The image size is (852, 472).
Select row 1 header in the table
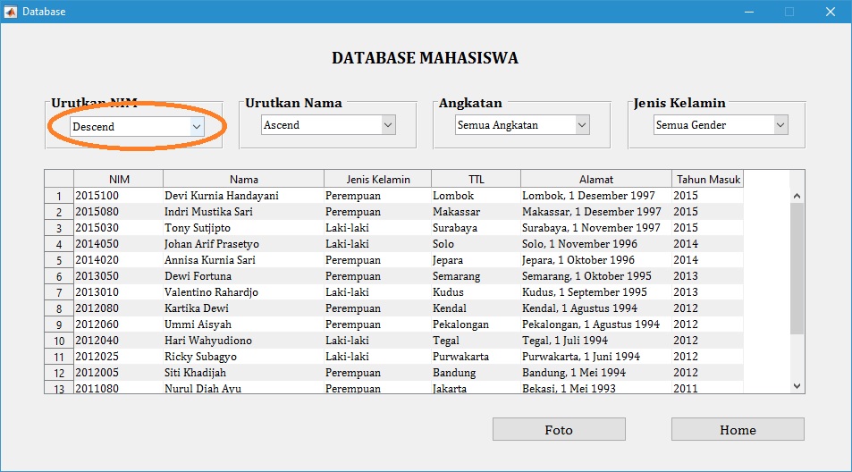pos(59,196)
